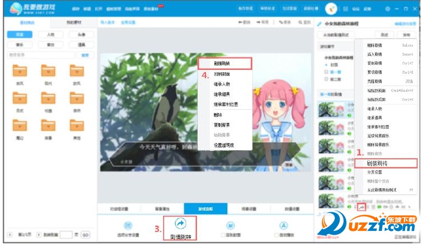The height and width of the screenshot is (245, 421).
Task: Tick the 自动播放 checkbox in bottom panel
Action: click(276, 235)
